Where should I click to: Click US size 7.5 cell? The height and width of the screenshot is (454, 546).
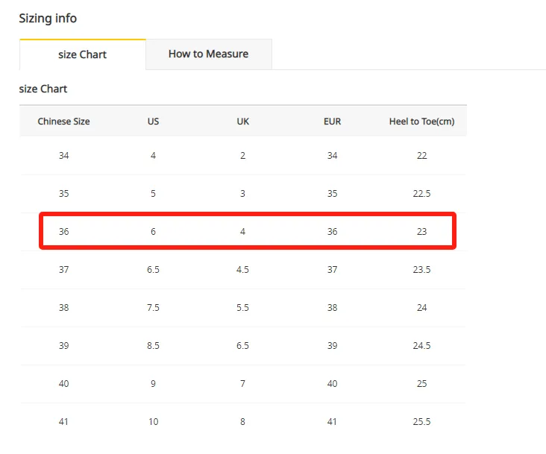pyautogui.click(x=153, y=307)
